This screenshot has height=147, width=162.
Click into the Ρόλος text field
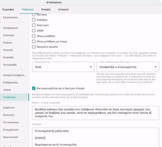[95, 113]
